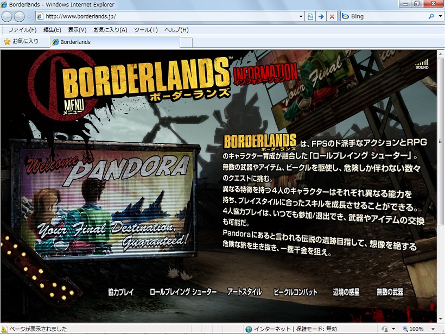The image size is (445, 334).
Task: Click the blue Go arrow button
Action: [321, 16]
